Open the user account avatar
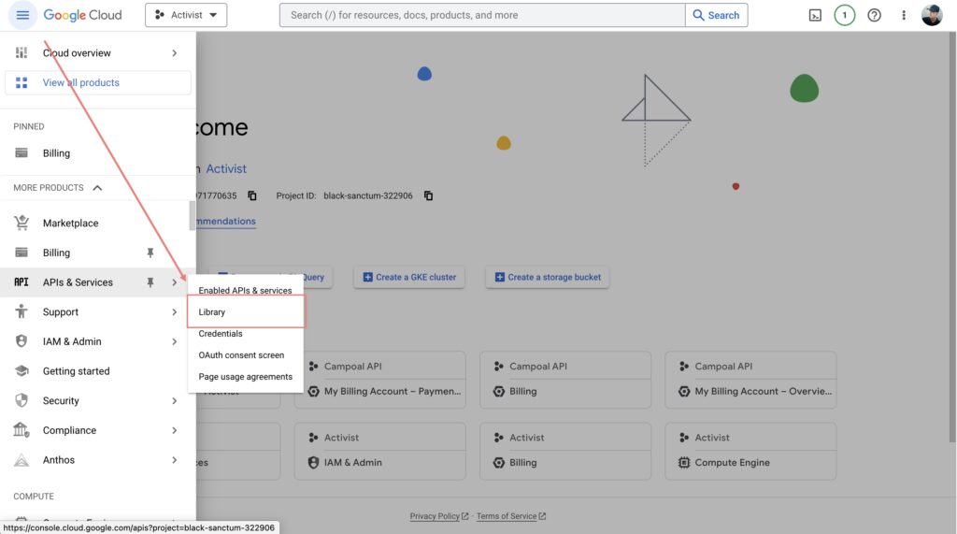Screen dimensions: 957x534 click(932, 15)
